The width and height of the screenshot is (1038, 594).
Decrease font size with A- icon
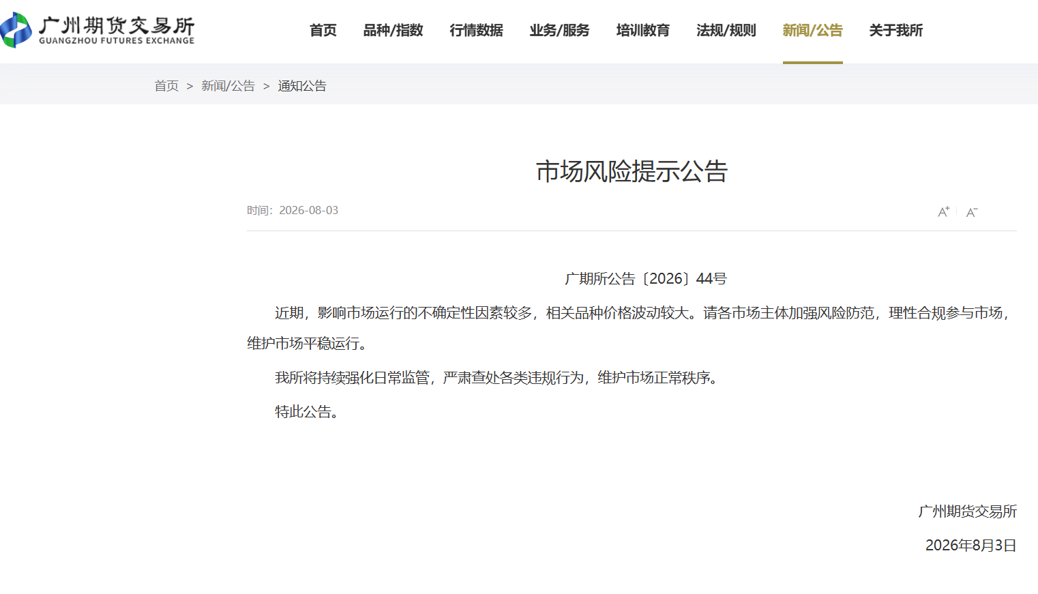point(972,212)
